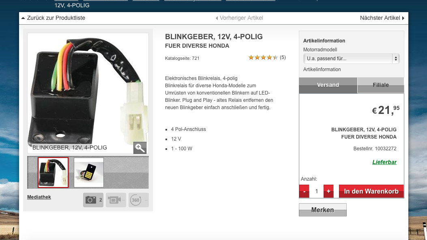Open the Lieferbar availability link
The image size is (427, 240).
384,162
